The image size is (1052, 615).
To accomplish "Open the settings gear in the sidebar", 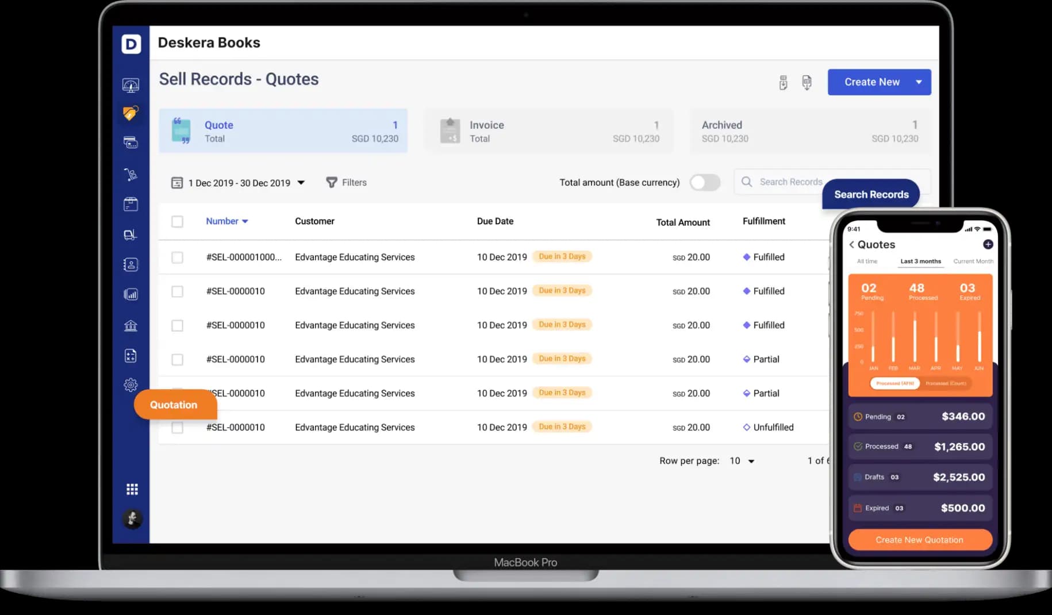I will 131,385.
